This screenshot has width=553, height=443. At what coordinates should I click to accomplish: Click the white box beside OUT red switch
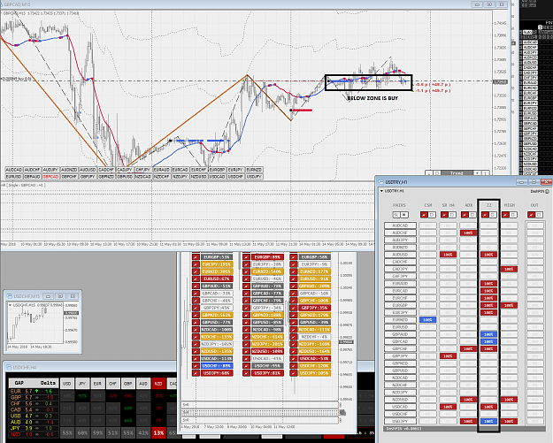pos(539,215)
